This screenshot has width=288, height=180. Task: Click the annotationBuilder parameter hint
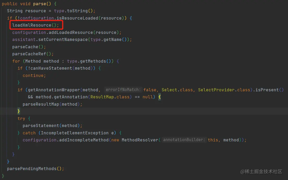pyautogui.click(x=184, y=140)
